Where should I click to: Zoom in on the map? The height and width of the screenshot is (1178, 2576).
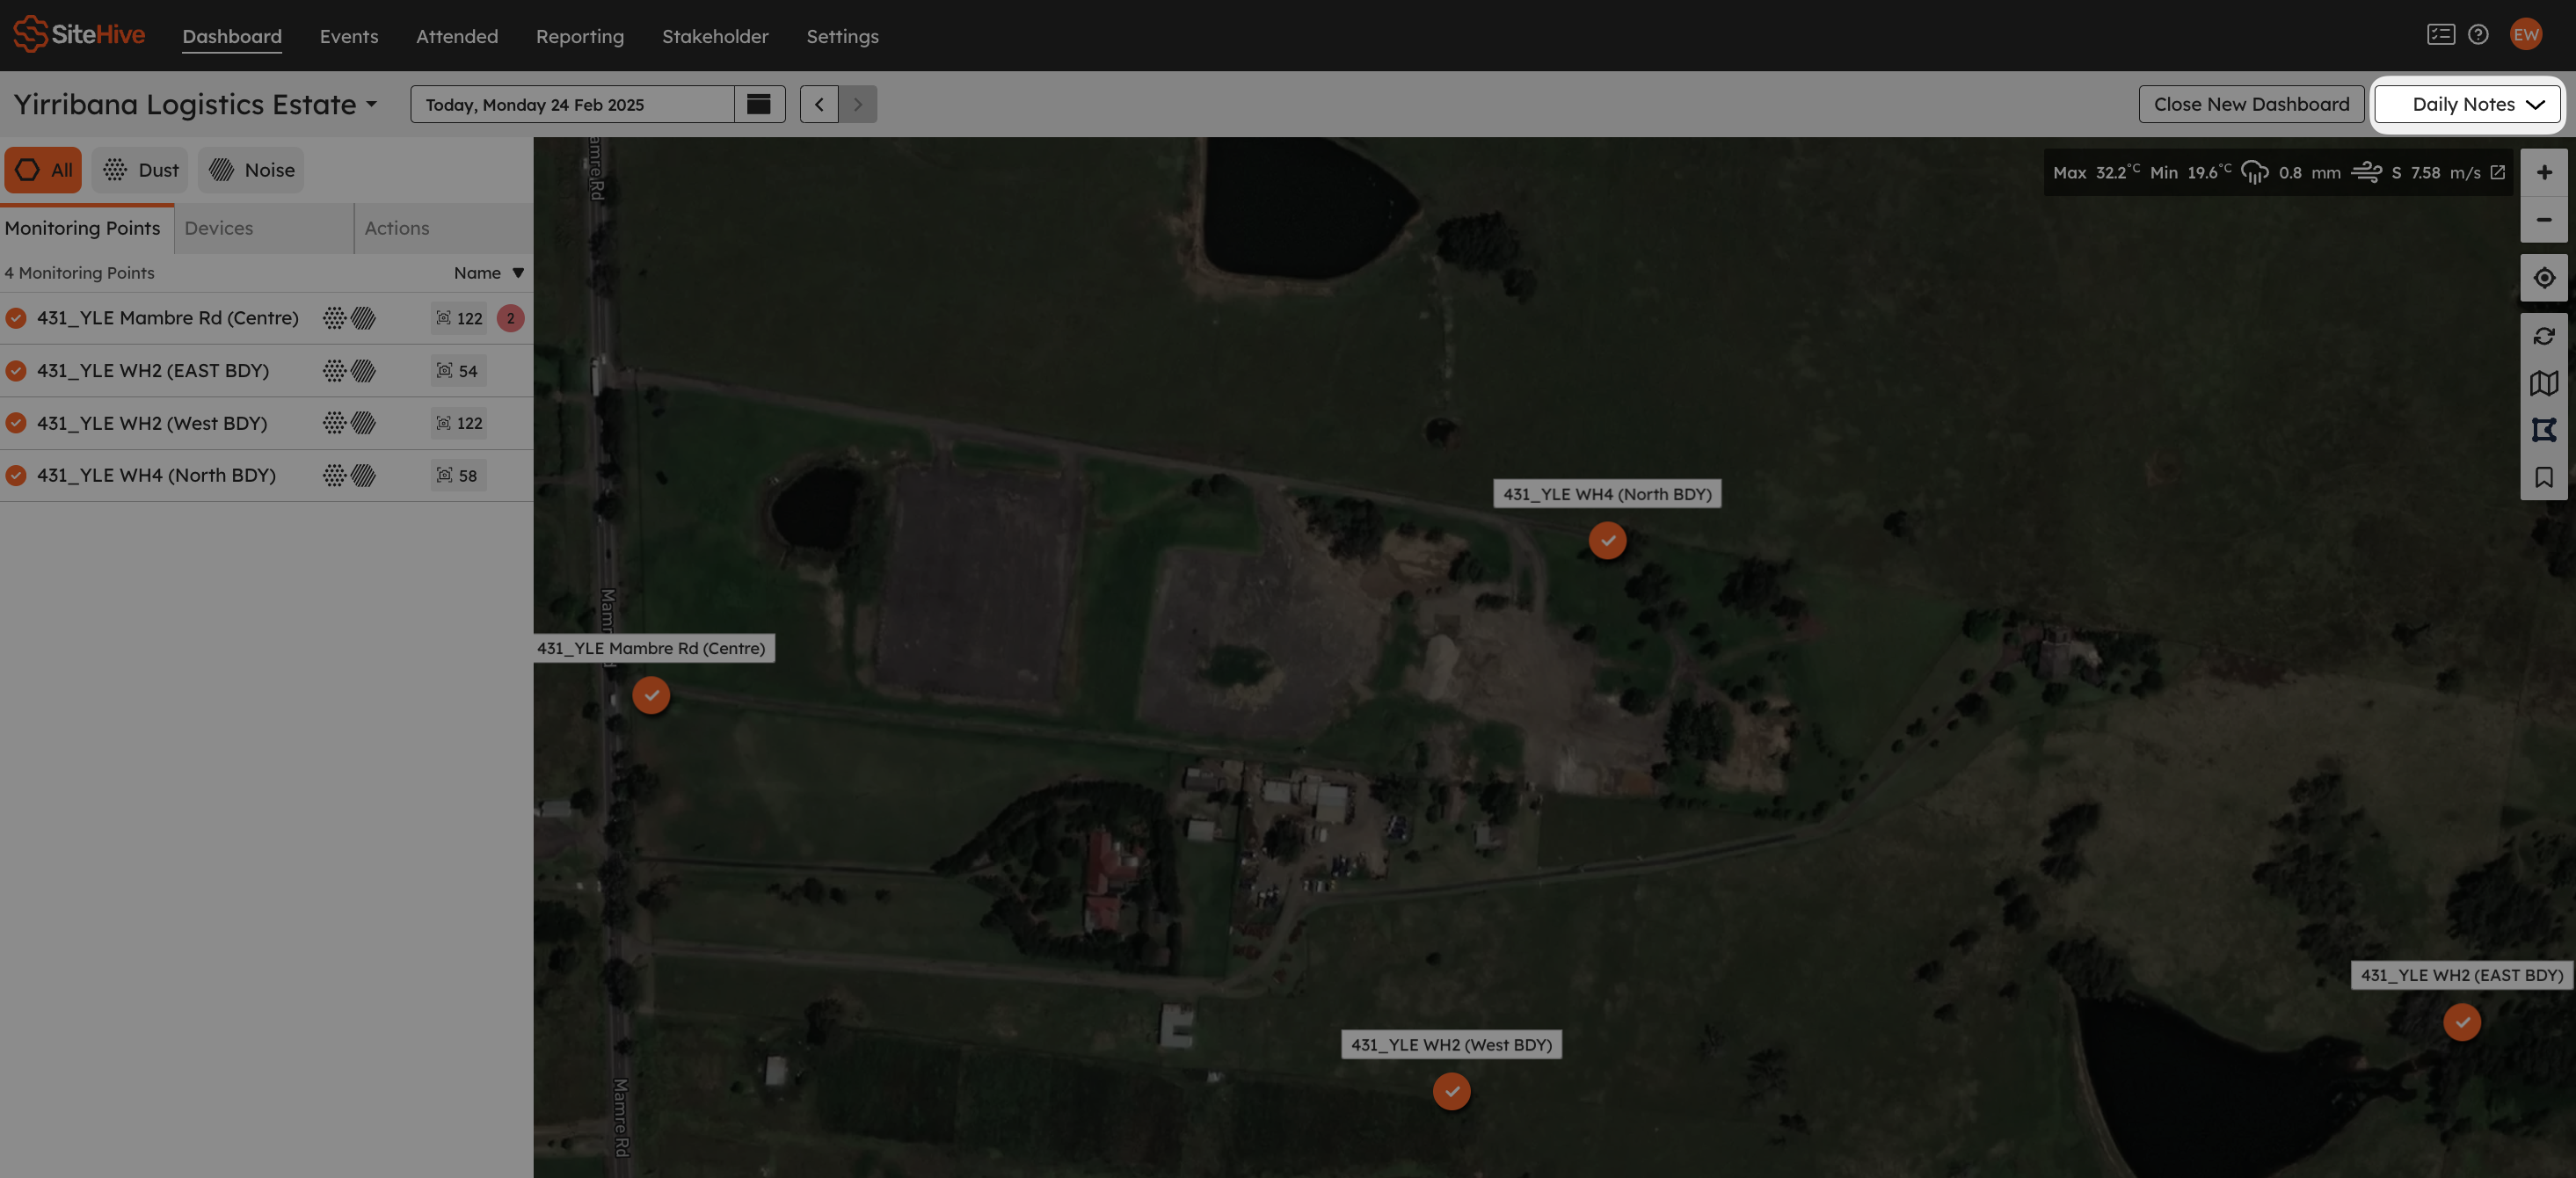tap(2544, 172)
